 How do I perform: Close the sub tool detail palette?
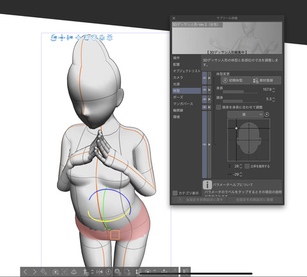click(174, 18)
